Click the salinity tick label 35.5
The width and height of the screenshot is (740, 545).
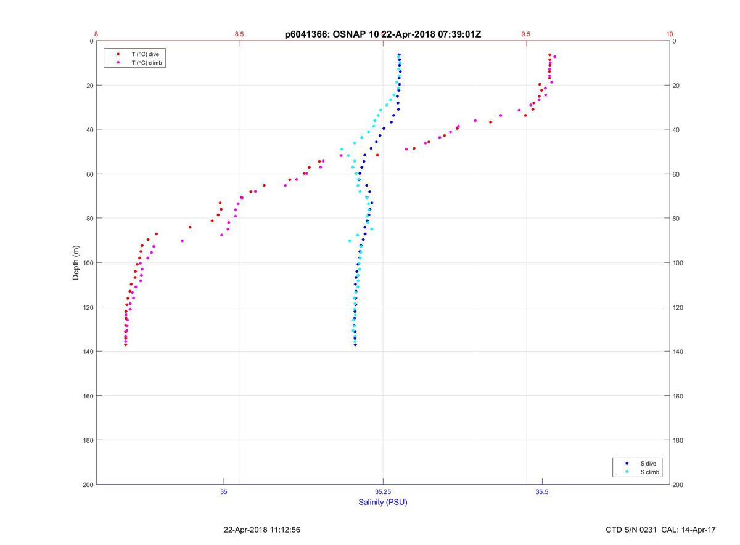[542, 492]
